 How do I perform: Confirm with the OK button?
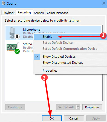(x=52, y=118)
